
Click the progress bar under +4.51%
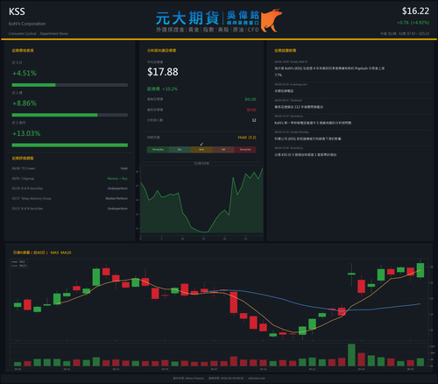(70, 85)
